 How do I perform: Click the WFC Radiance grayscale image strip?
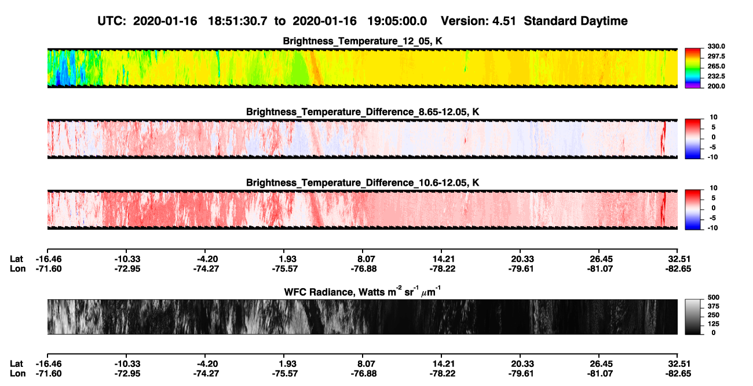[x=363, y=317]
